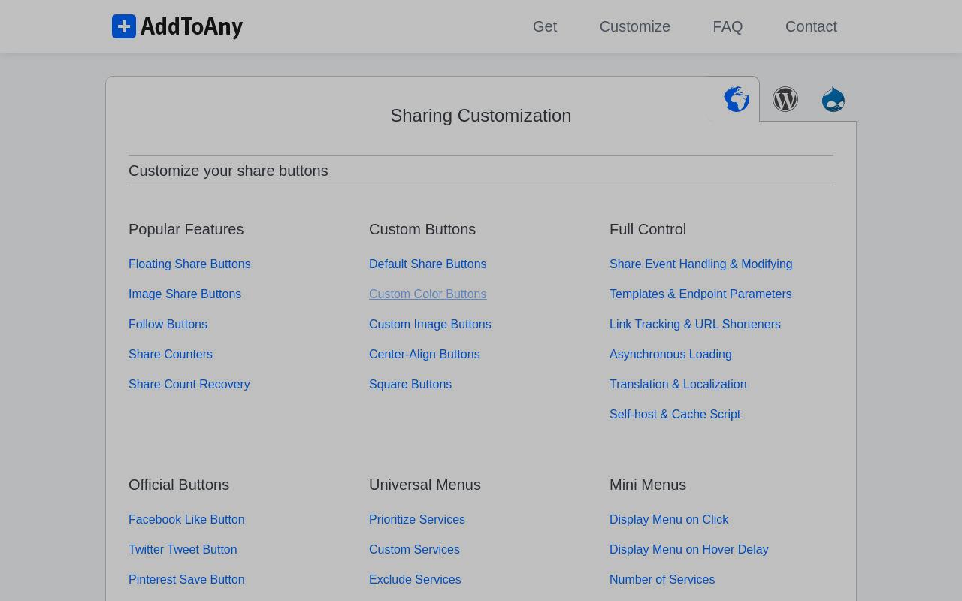Open Display Menu on Click link
The height and width of the screenshot is (601, 962).
(669, 519)
